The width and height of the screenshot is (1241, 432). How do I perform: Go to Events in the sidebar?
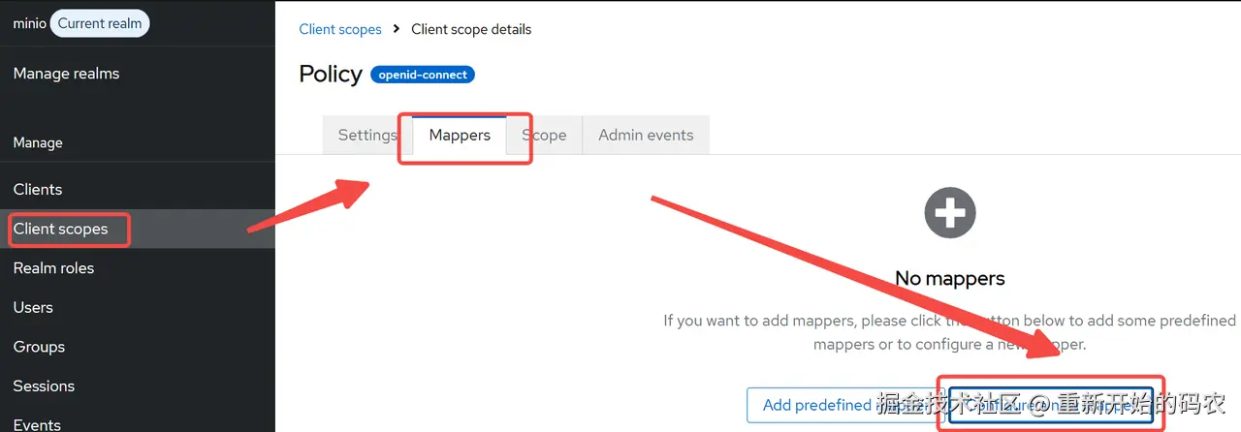click(37, 423)
